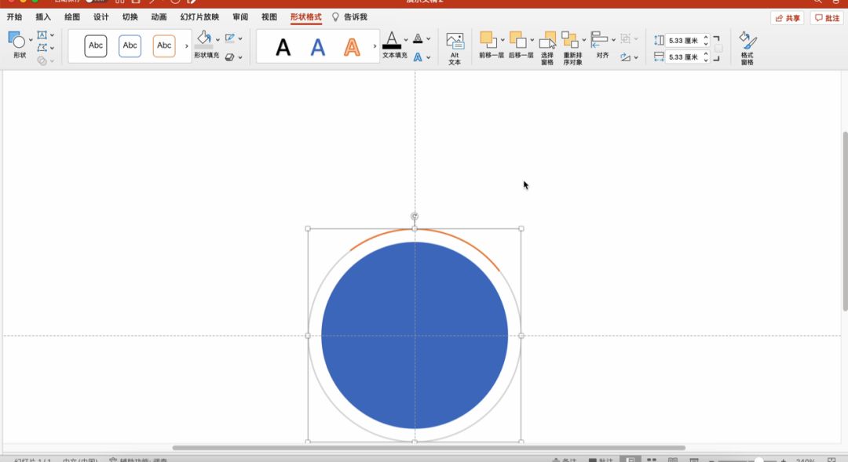
Task: Expand the WordArt styles gallery chevron
Action: pyautogui.click(x=375, y=46)
